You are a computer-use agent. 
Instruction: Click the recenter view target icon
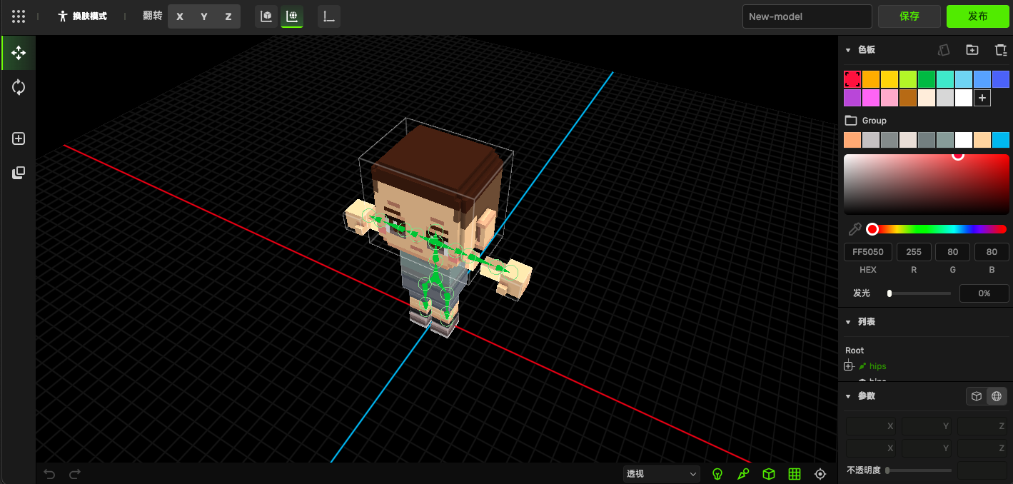point(820,474)
